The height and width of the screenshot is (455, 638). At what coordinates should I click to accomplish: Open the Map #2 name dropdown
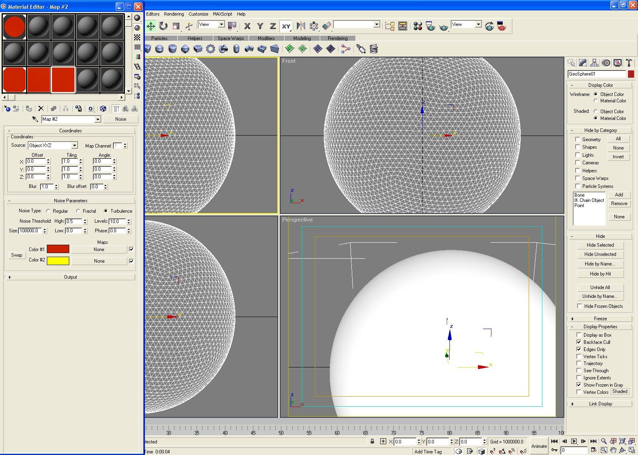(97, 119)
